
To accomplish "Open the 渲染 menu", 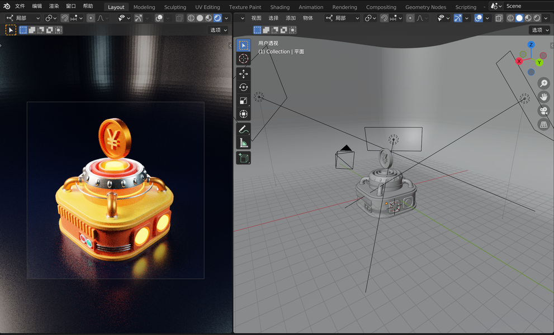I will [x=54, y=6].
